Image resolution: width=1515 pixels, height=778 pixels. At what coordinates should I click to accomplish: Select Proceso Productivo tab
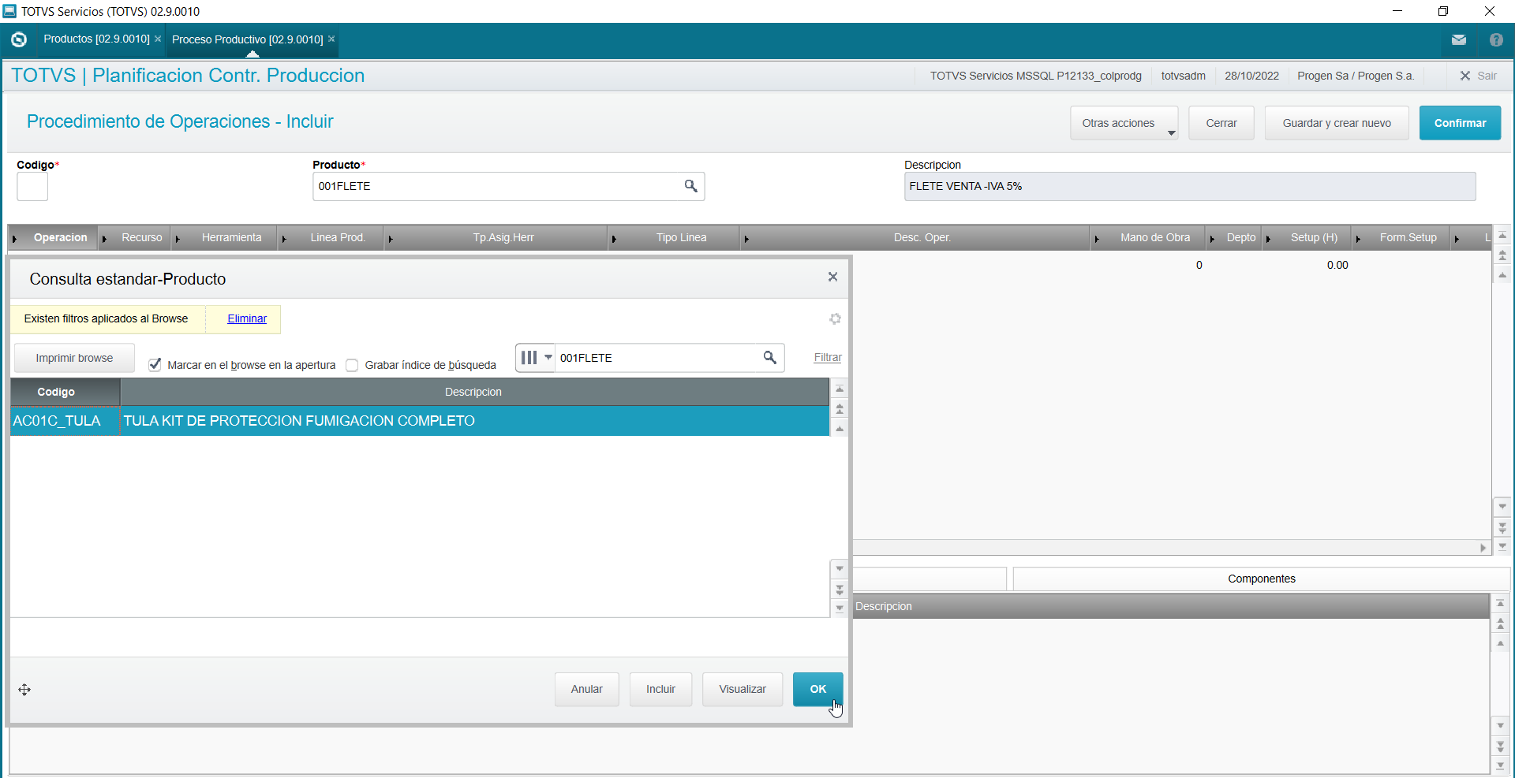point(247,39)
